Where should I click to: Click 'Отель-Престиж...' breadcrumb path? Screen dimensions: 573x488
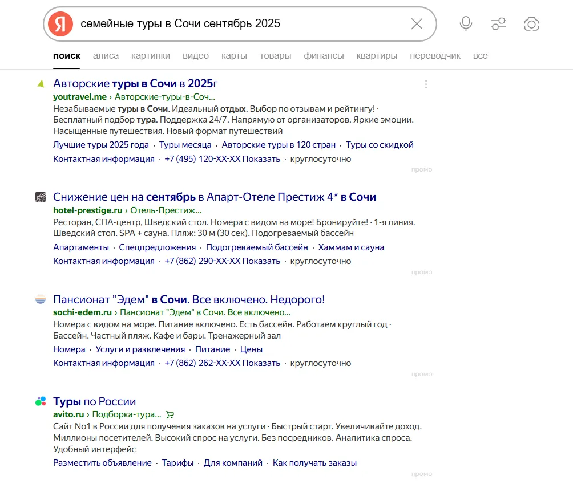[166, 210]
